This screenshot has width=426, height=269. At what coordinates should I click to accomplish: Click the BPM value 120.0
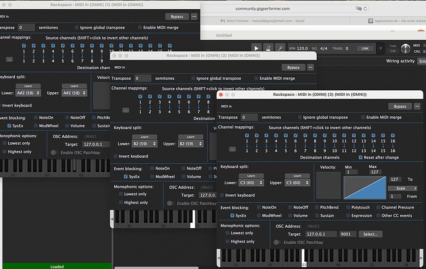coord(302,48)
